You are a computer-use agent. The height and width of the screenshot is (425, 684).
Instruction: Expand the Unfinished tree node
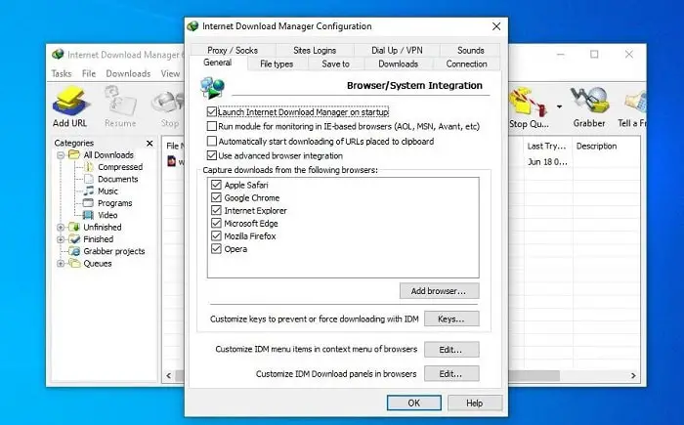coord(61,228)
